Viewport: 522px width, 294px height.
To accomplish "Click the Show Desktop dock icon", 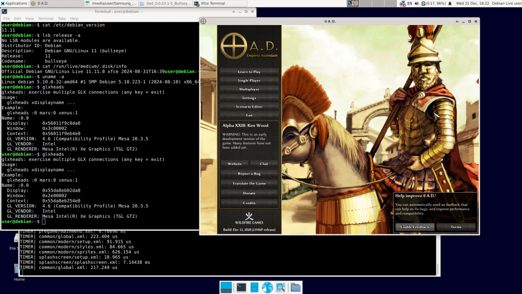I will pos(226,287).
